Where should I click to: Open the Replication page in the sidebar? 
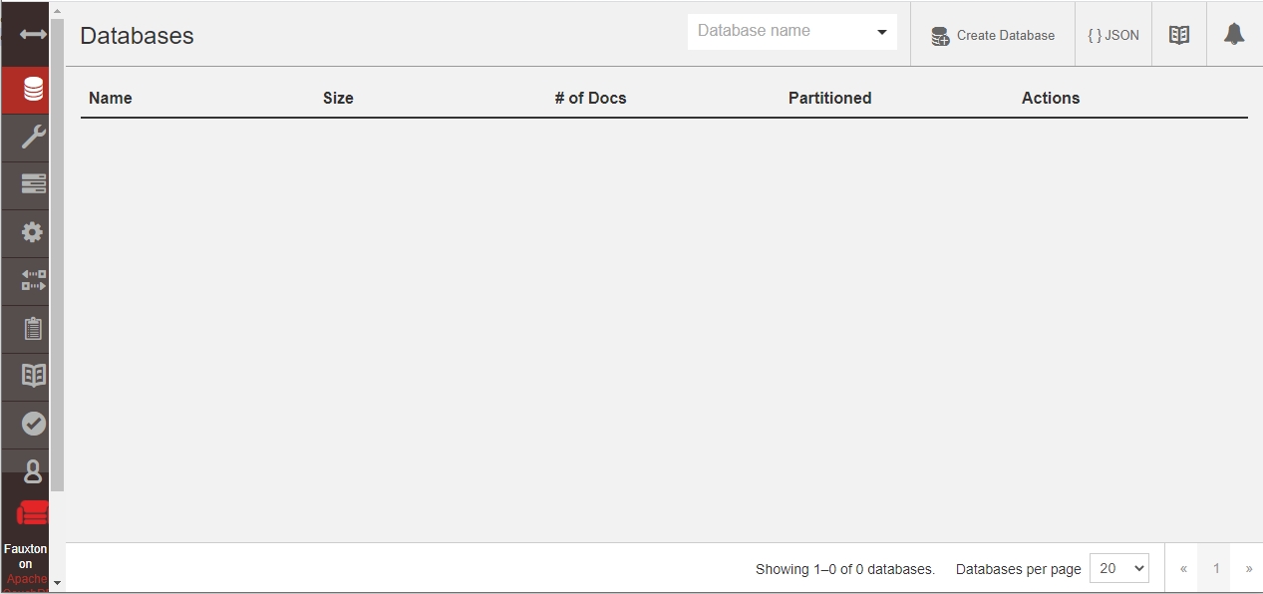point(33,280)
